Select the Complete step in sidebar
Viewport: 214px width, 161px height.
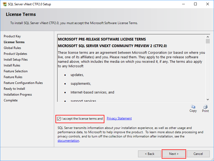[11, 100]
